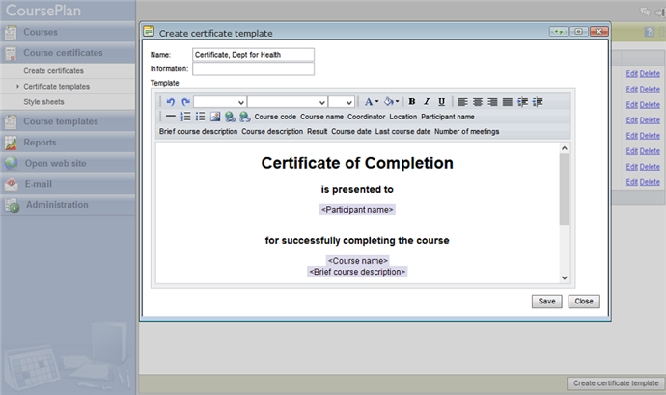Click the last Delete link in the background list
Image resolution: width=666 pixels, height=395 pixels.
(650, 182)
